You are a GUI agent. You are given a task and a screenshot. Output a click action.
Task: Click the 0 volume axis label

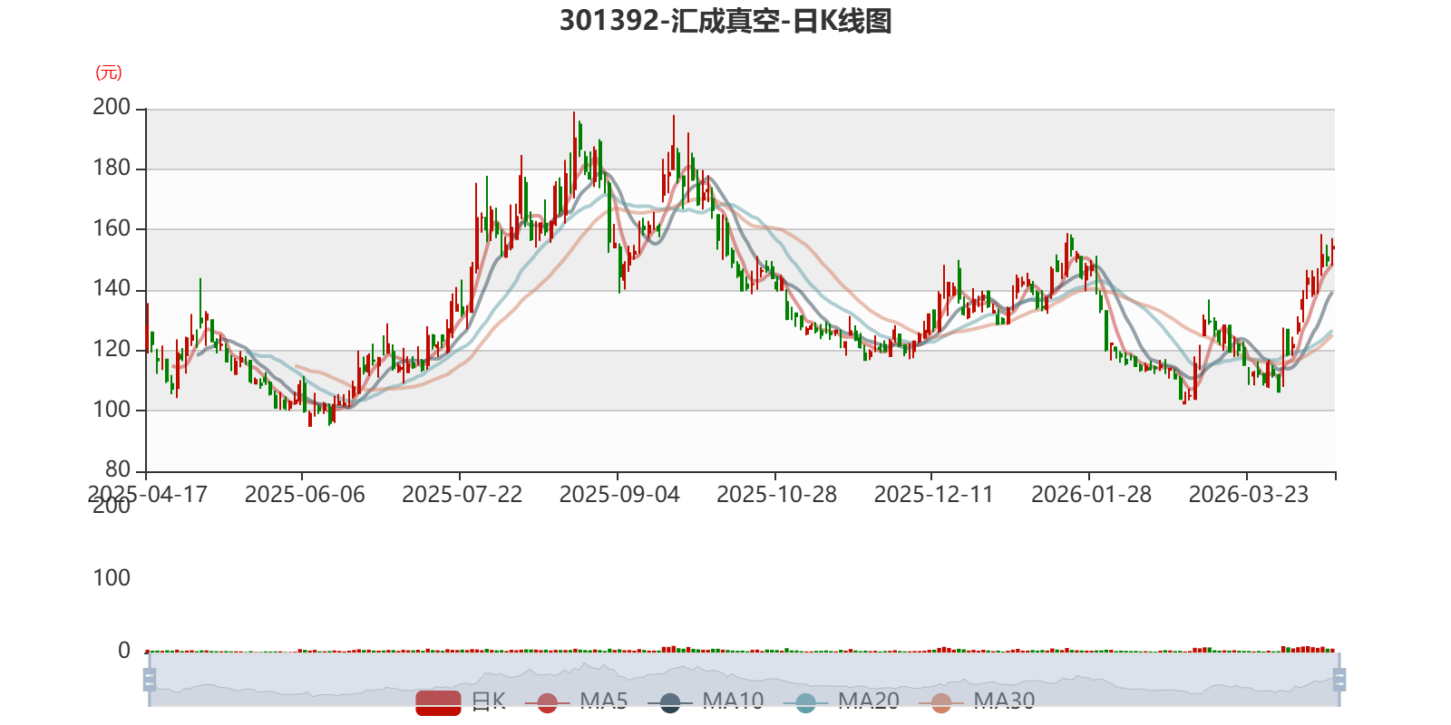tap(124, 651)
